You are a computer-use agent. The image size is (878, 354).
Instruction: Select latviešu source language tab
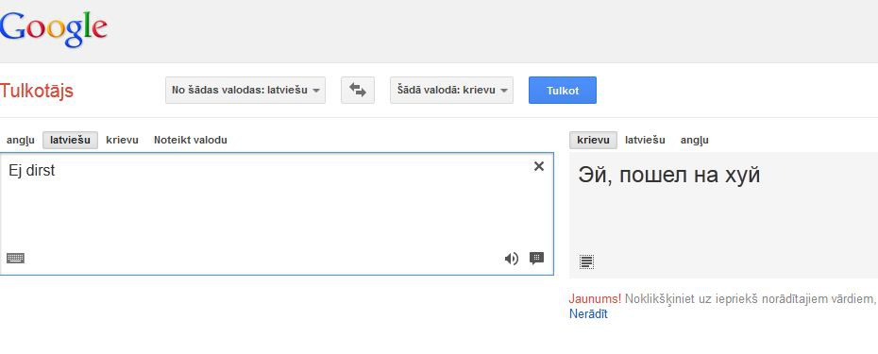point(70,140)
